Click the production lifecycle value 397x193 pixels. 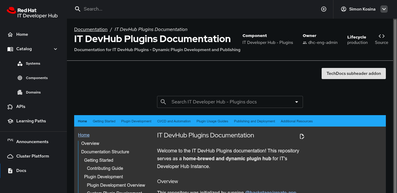tap(358, 43)
